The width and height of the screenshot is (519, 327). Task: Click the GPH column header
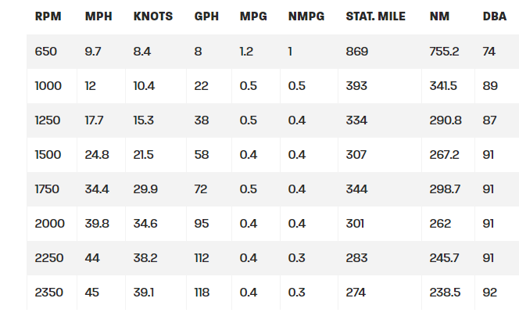point(206,16)
